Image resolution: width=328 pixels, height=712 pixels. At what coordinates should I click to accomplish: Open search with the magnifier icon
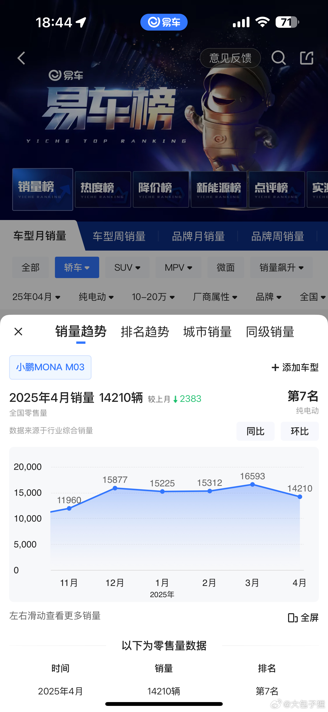tap(278, 58)
